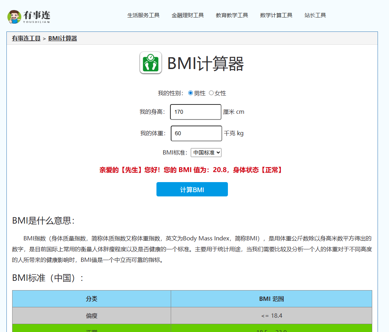The width and height of the screenshot is (389, 332).
Task: Click the red BMI result message
Action: click(191, 170)
